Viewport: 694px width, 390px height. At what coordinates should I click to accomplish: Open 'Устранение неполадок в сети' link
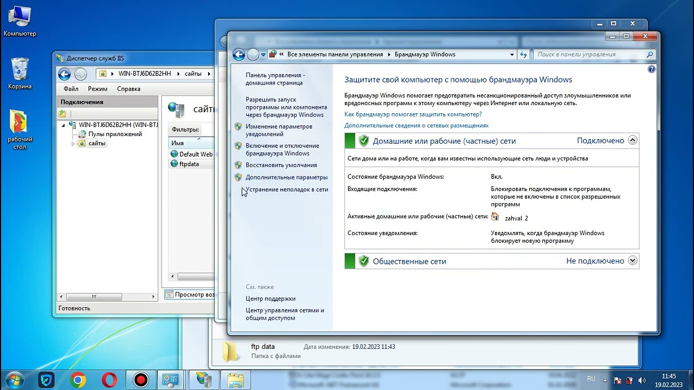click(x=287, y=190)
